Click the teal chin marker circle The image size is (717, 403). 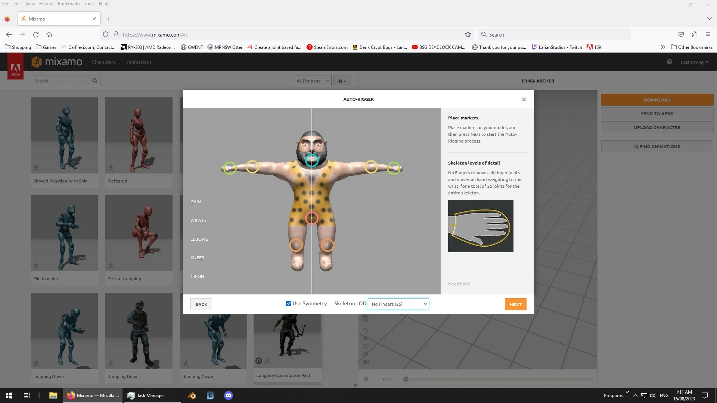(x=311, y=160)
